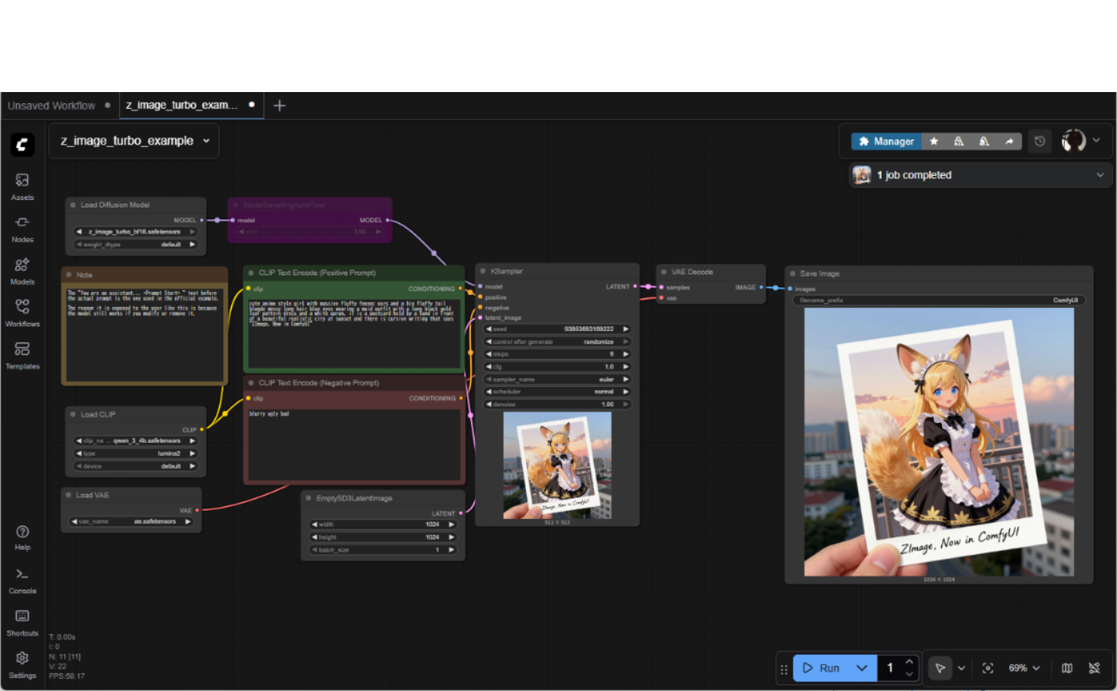Open the weight_dtype default combo
The image size is (1117, 691).
136,244
